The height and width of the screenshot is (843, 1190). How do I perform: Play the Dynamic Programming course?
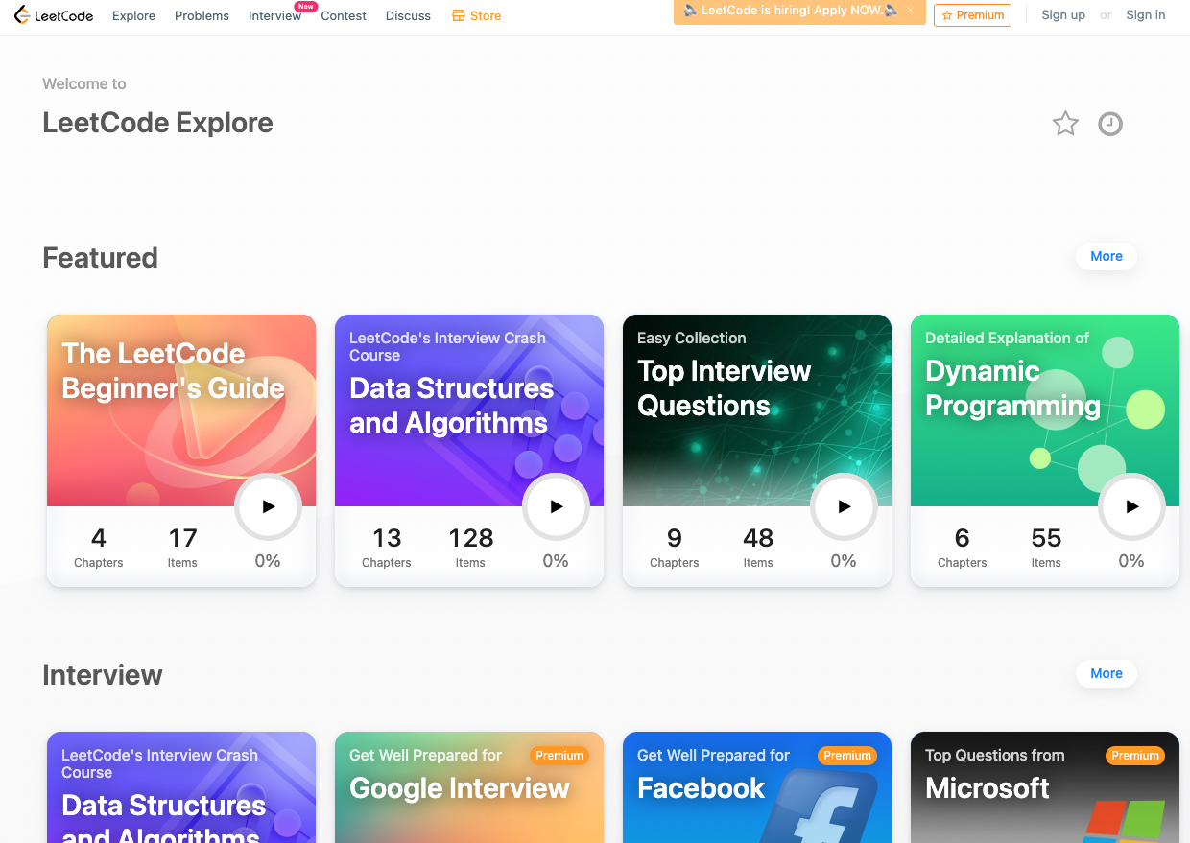[1131, 506]
